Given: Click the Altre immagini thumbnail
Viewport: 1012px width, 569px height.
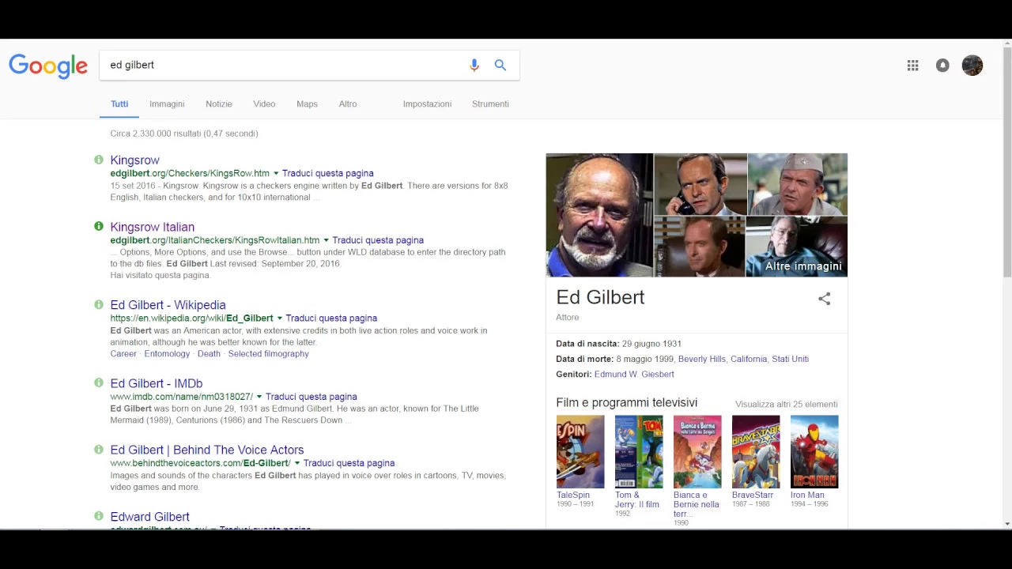Looking at the screenshot, I should click(796, 247).
